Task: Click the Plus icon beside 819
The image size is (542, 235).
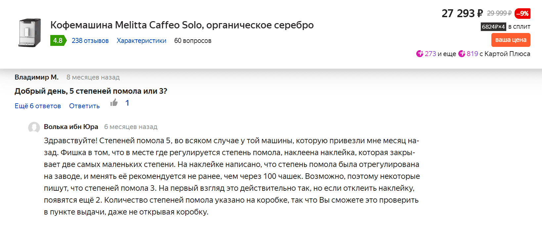Action: [x=462, y=54]
